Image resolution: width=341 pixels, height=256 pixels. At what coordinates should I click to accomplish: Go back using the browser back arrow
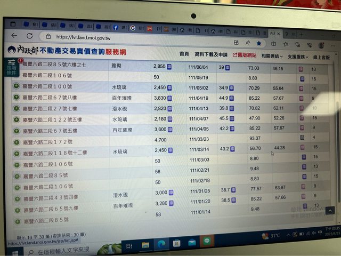pos(14,36)
